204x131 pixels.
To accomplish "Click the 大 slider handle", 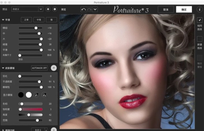I will tap(41, 39).
